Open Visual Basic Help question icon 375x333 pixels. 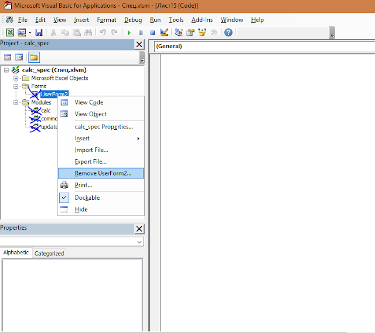click(229, 32)
